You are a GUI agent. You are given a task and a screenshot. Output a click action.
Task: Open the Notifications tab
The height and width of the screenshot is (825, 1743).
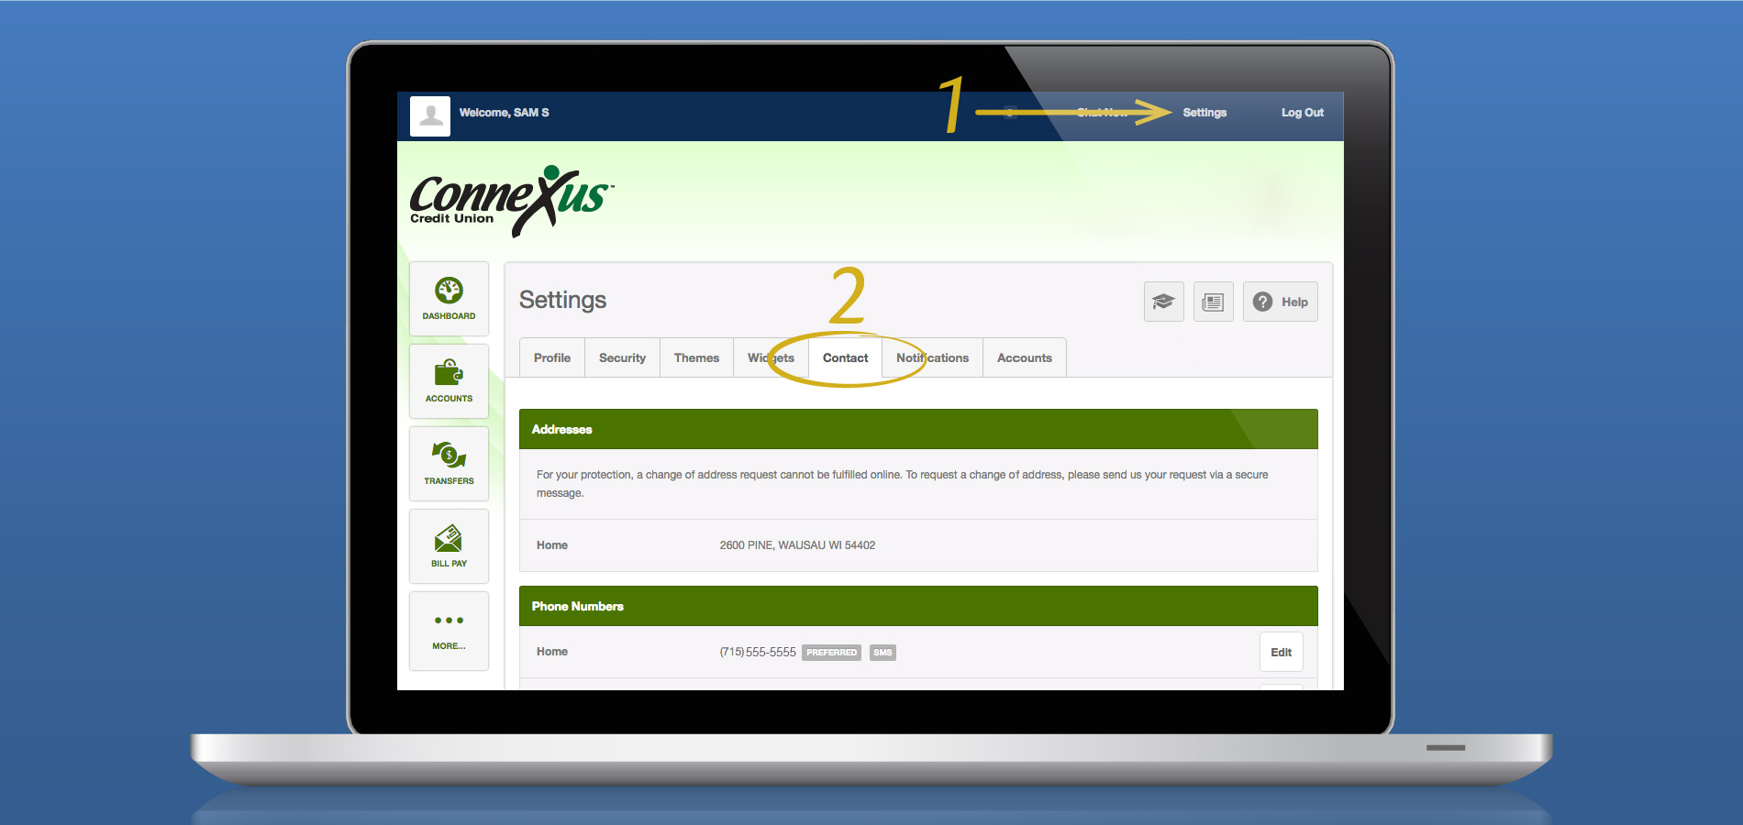932,357
